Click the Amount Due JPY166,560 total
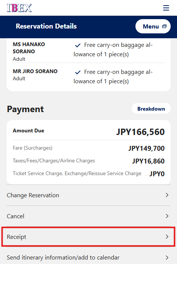The width and height of the screenshot is (177, 285). click(x=140, y=132)
